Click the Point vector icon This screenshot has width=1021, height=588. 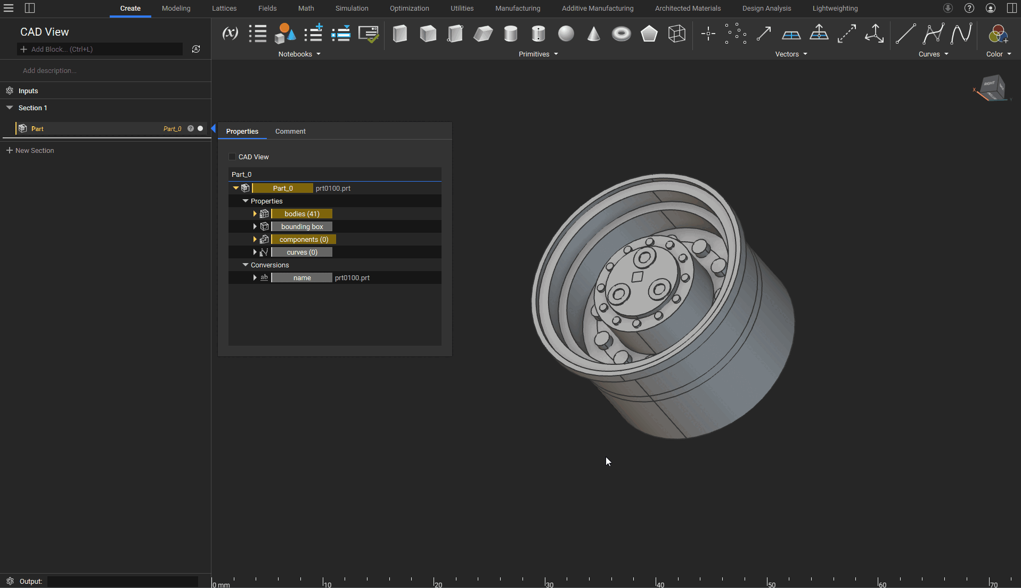(708, 34)
